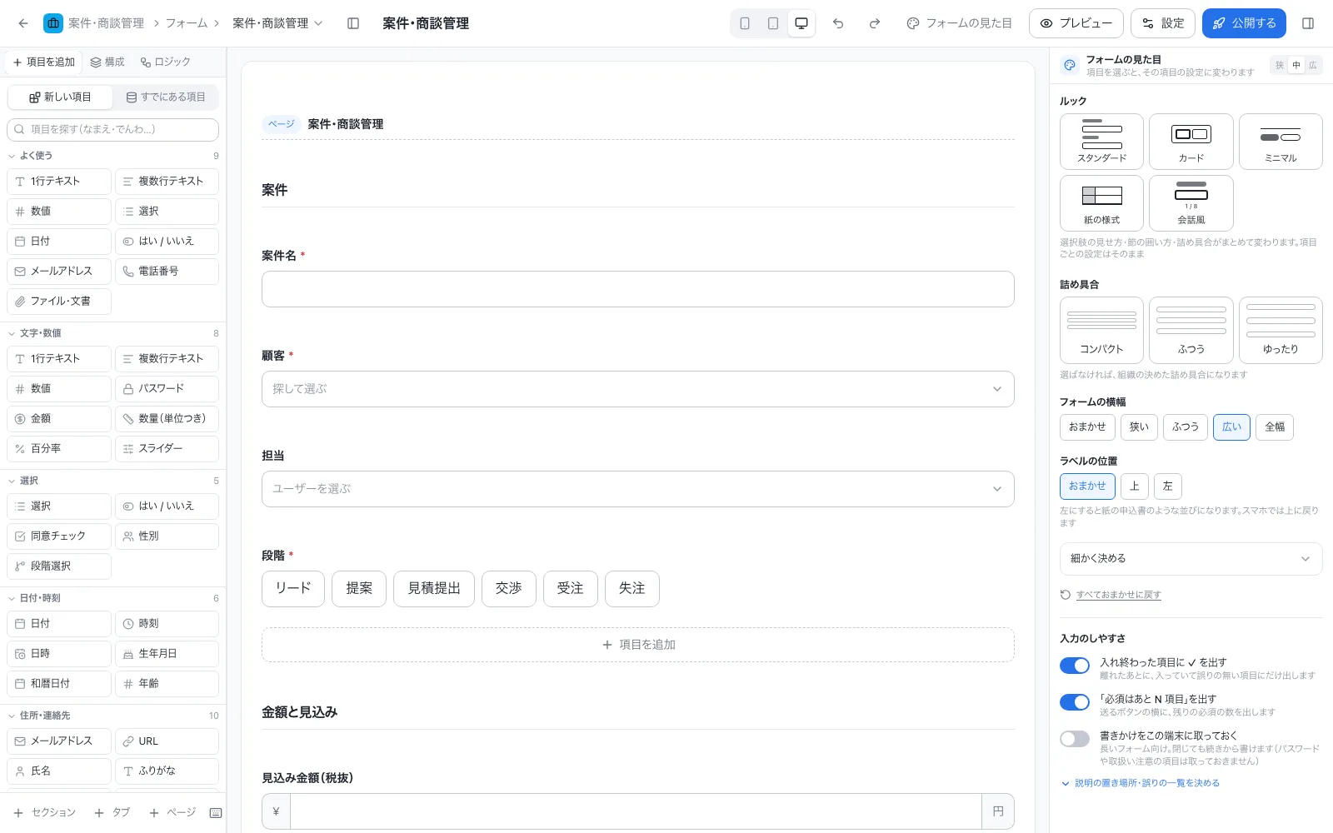This screenshot has height=833, width=1333.
Task: Choose the 会話風 look
Action: 1191,202
